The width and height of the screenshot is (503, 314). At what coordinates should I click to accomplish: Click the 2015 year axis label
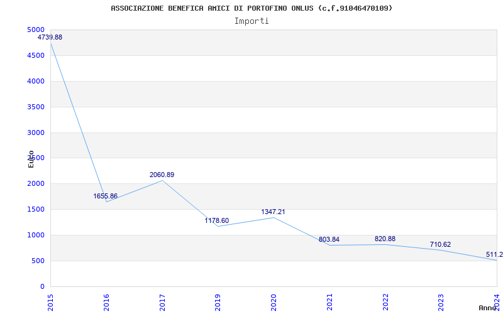[x=50, y=303]
